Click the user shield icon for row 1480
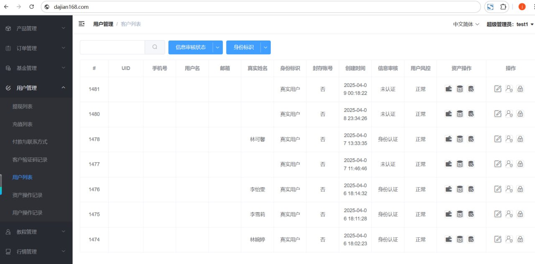This screenshot has width=535, height=264. 509,114
